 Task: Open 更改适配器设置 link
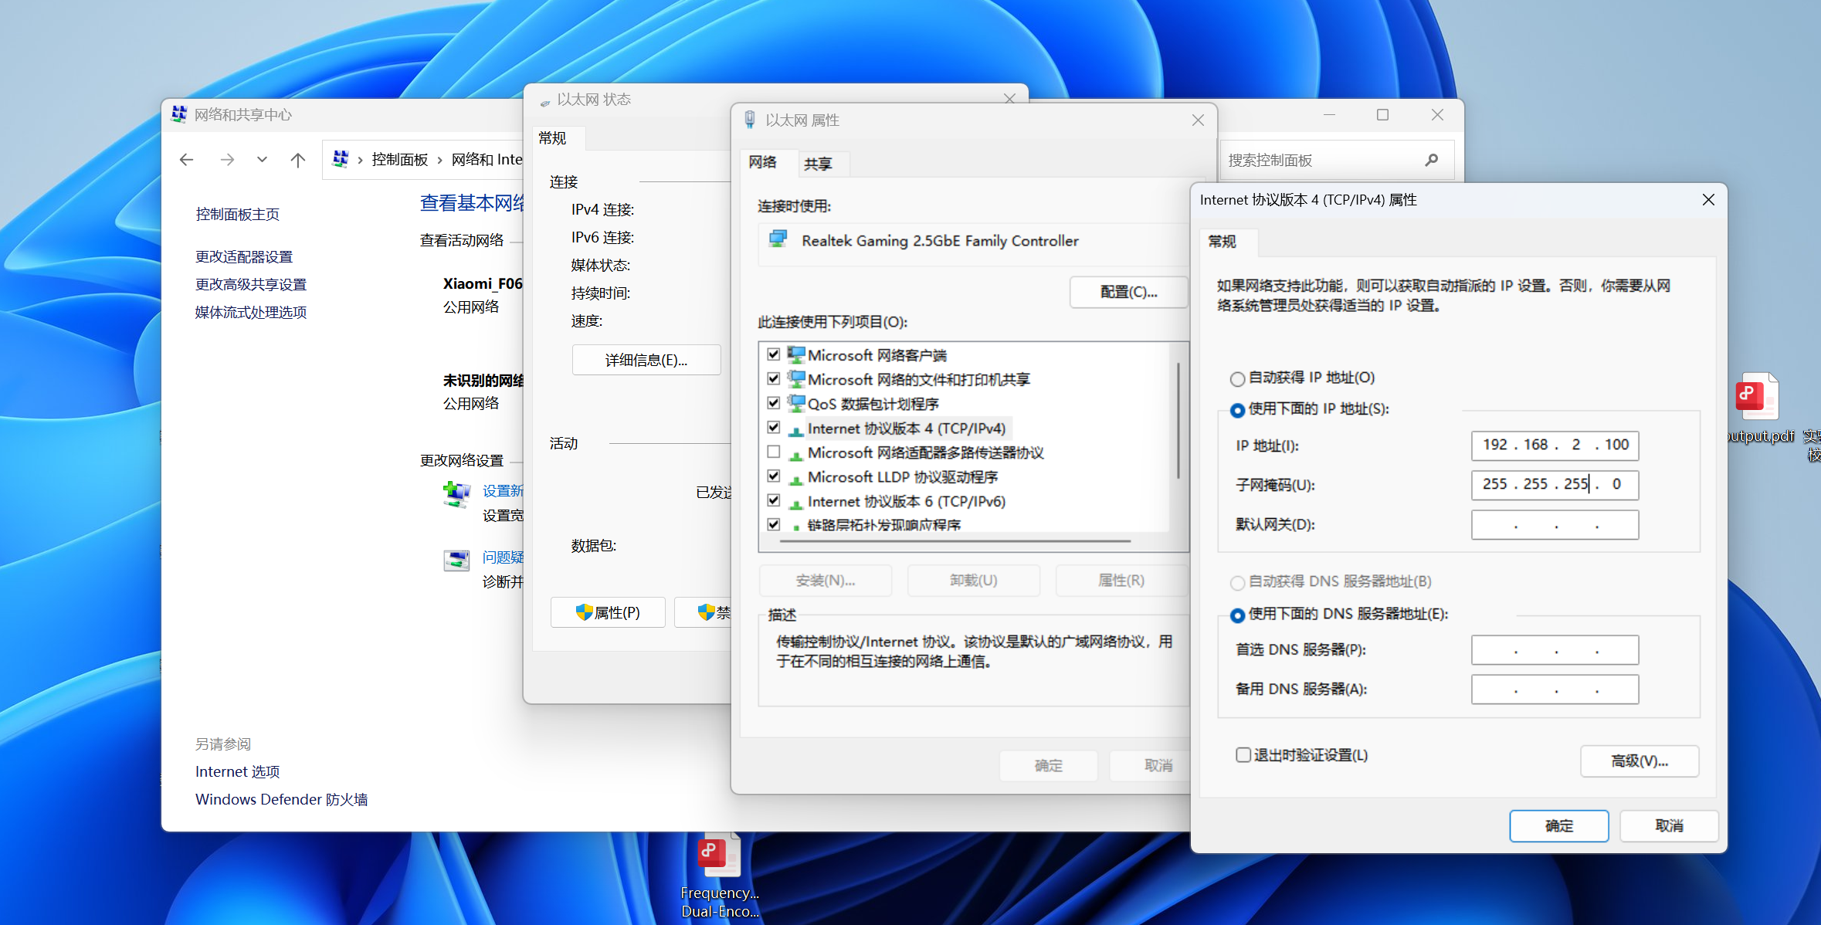click(244, 256)
